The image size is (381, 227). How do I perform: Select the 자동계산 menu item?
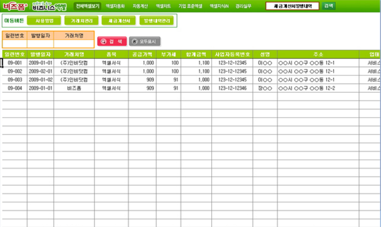140,7
